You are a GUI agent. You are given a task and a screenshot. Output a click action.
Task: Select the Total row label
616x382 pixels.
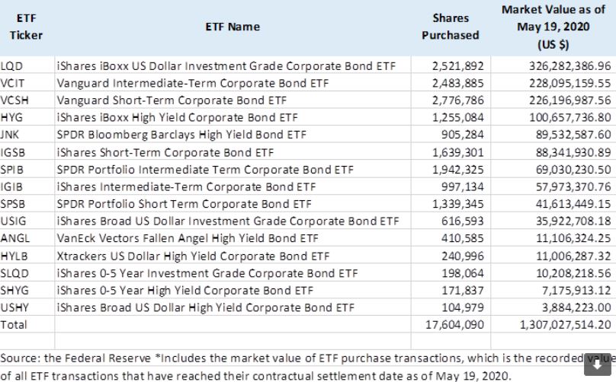pos(14,324)
